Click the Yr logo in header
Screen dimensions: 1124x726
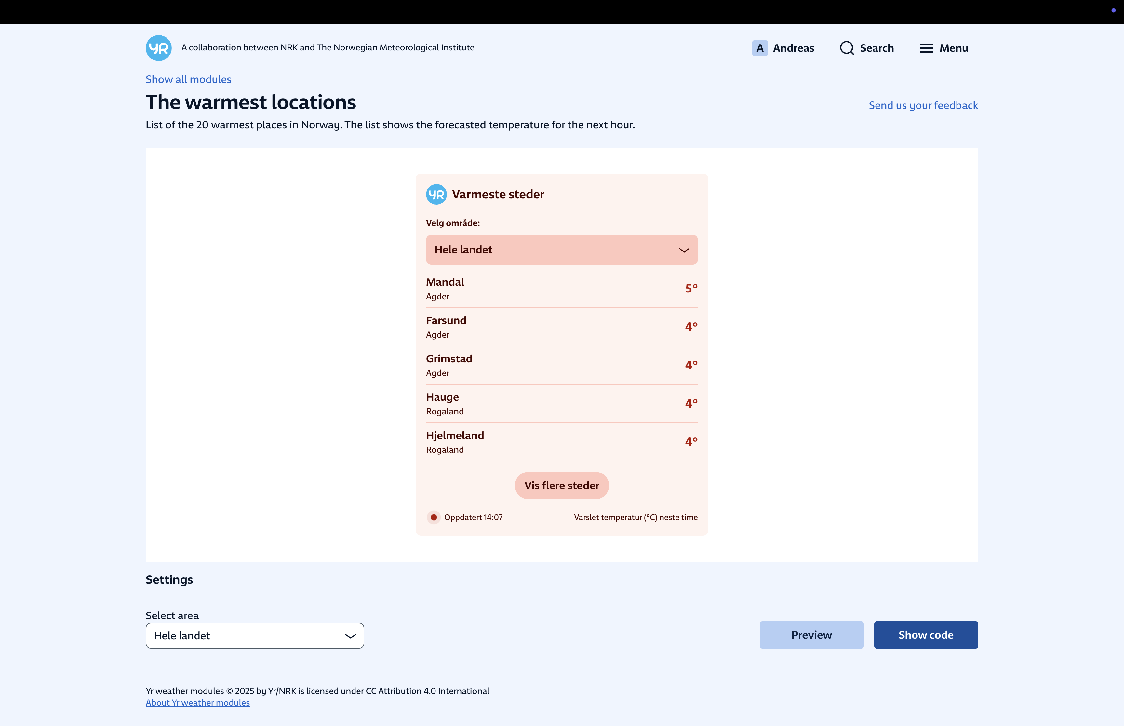158,48
